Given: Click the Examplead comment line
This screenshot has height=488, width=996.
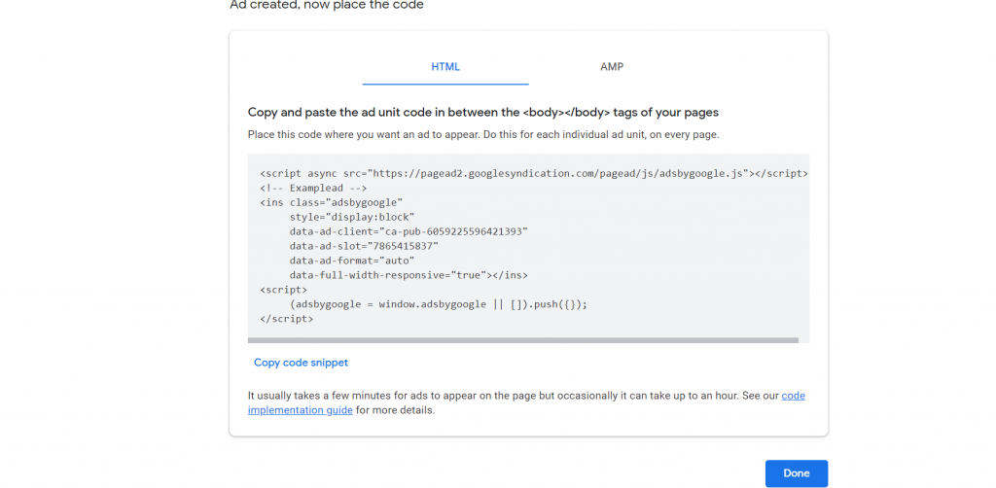Looking at the screenshot, I should click(313, 188).
